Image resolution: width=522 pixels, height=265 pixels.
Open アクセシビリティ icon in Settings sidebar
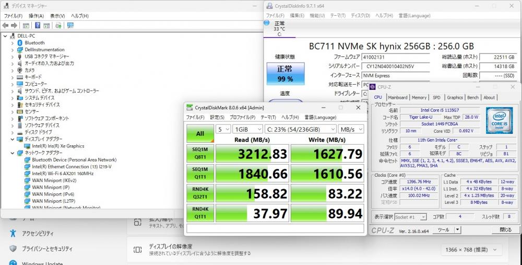click(13, 233)
